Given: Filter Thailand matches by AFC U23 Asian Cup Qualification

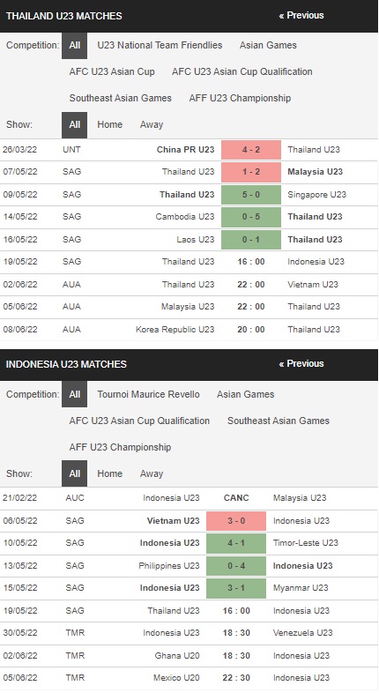Looking at the screenshot, I should coord(242,71).
